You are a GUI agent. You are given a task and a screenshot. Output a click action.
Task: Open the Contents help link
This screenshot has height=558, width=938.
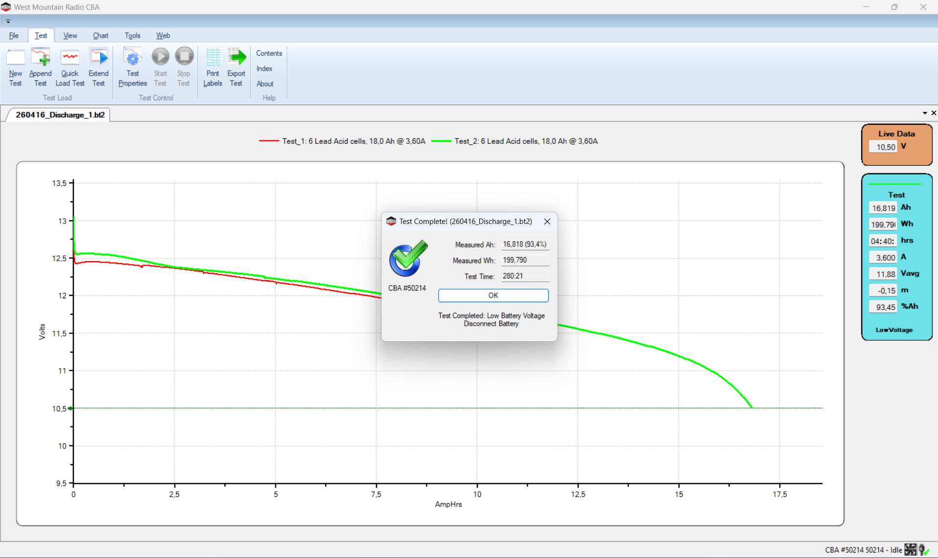(x=269, y=53)
